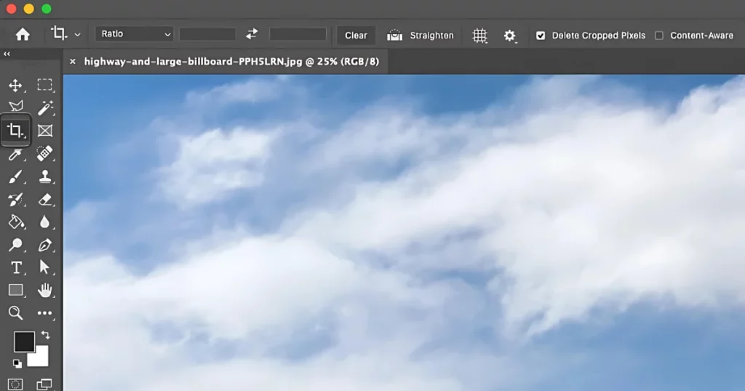This screenshot has height=391, width=745.
Task: Select the Rectangle shape tool
Action: coord(16,290)
